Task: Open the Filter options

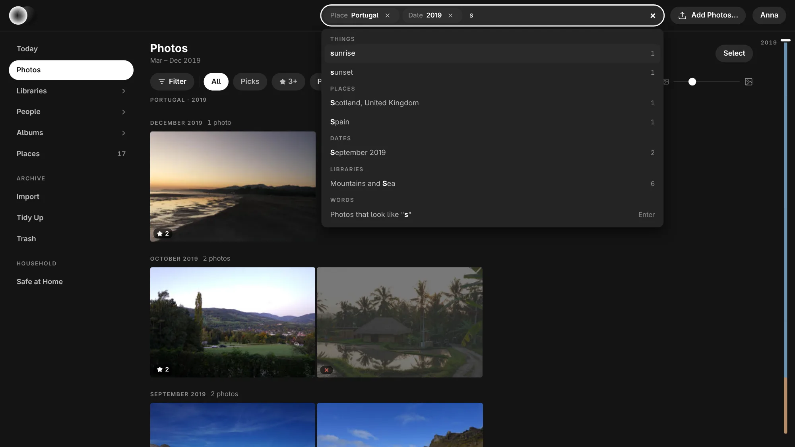Action: [x=172, y=81]
